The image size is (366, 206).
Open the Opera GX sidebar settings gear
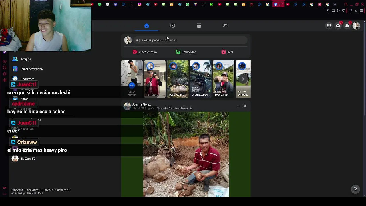point(5,80)
